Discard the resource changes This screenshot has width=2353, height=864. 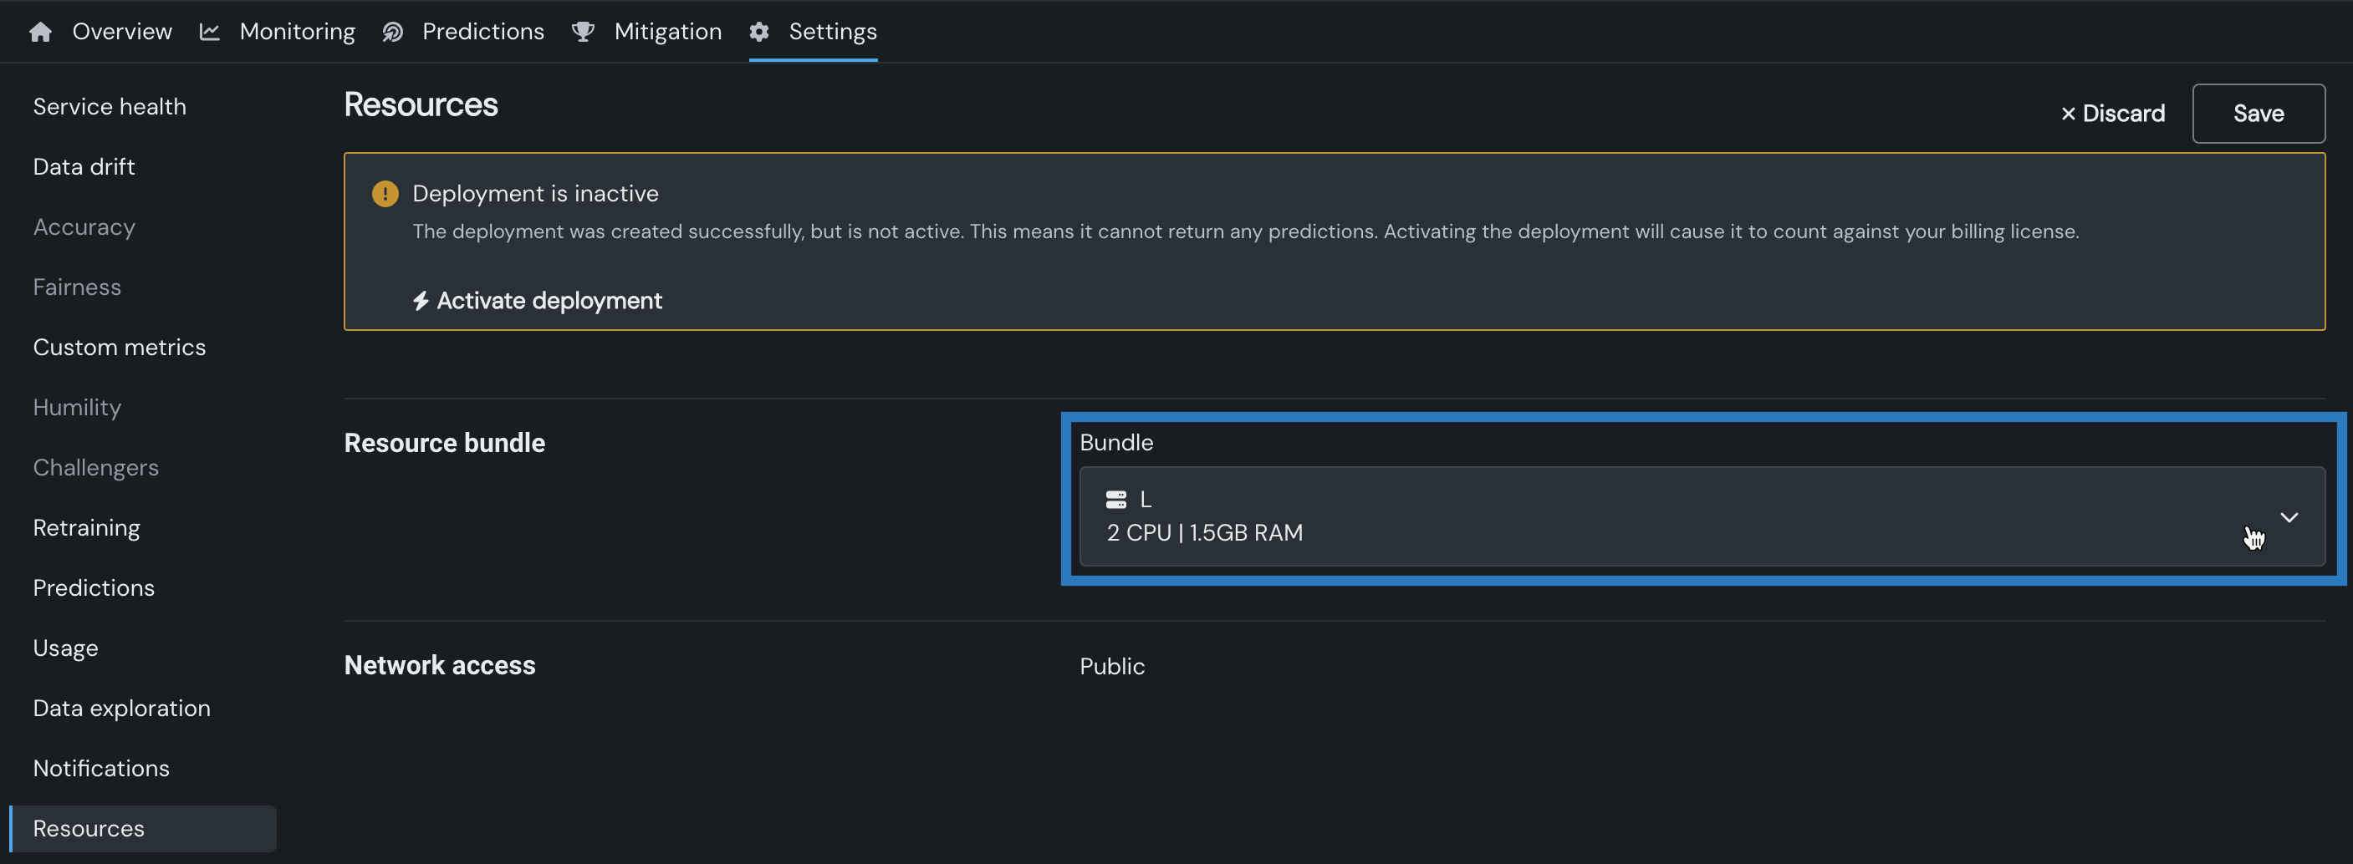point(2112,113)
